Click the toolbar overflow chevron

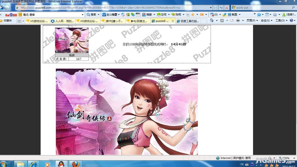[x=254, y=14]
